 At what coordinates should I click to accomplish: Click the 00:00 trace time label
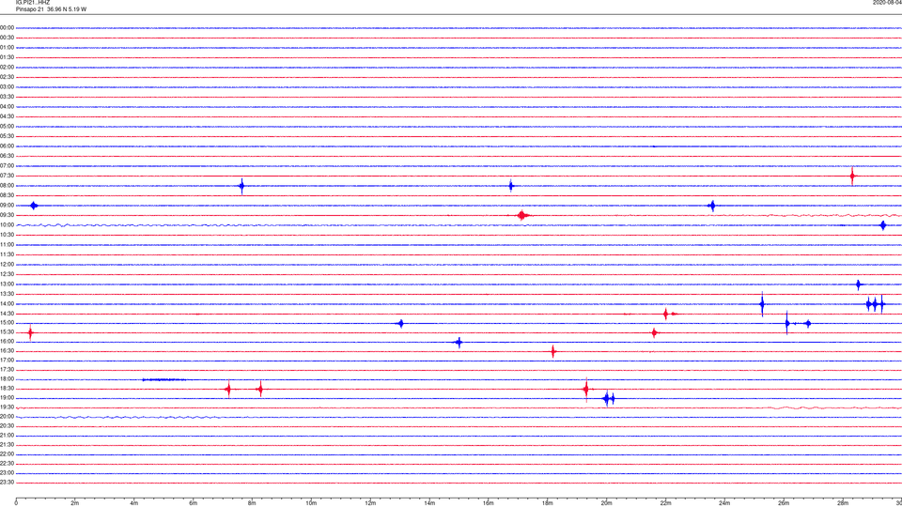click(7, 27)
